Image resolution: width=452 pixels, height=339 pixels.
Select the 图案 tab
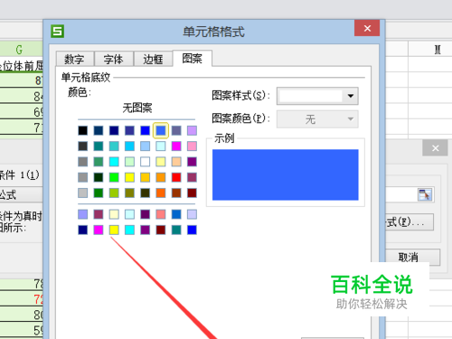[193, 58]
